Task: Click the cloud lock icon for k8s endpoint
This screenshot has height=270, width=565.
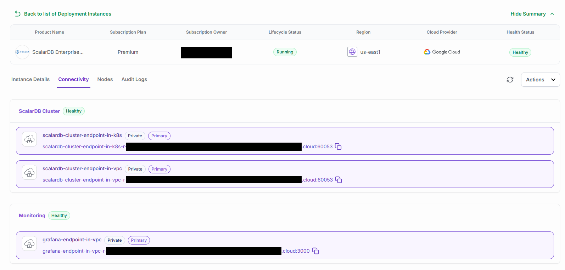Action: [29, 139]
